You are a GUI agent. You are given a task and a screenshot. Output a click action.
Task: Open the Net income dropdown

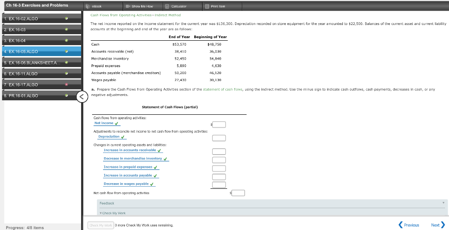point(107,123)
